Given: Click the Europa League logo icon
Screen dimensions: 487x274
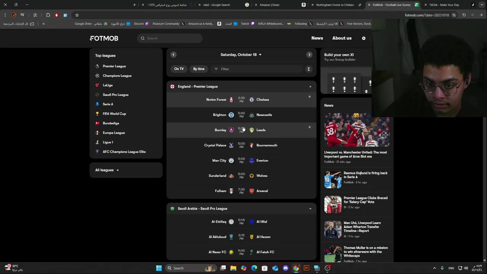Looking at the screenshot, I should pos(97,133).
